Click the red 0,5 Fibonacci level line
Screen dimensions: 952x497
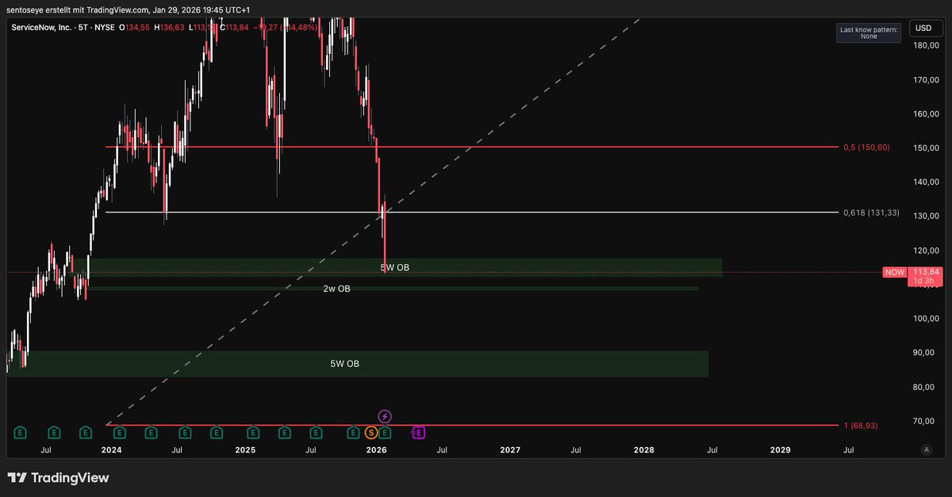(472, 147)
